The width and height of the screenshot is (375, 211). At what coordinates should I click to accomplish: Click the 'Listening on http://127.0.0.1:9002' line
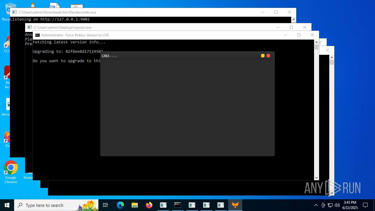click(x=50, y=19)
